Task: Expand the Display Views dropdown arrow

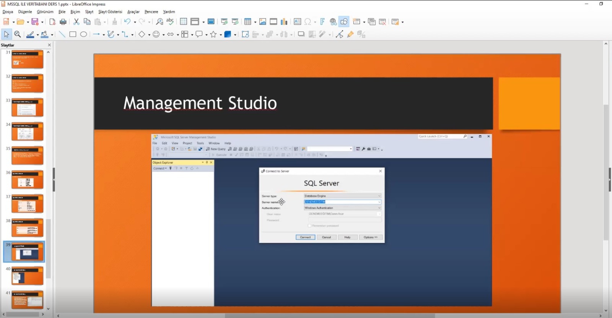Action: (203, 22)
